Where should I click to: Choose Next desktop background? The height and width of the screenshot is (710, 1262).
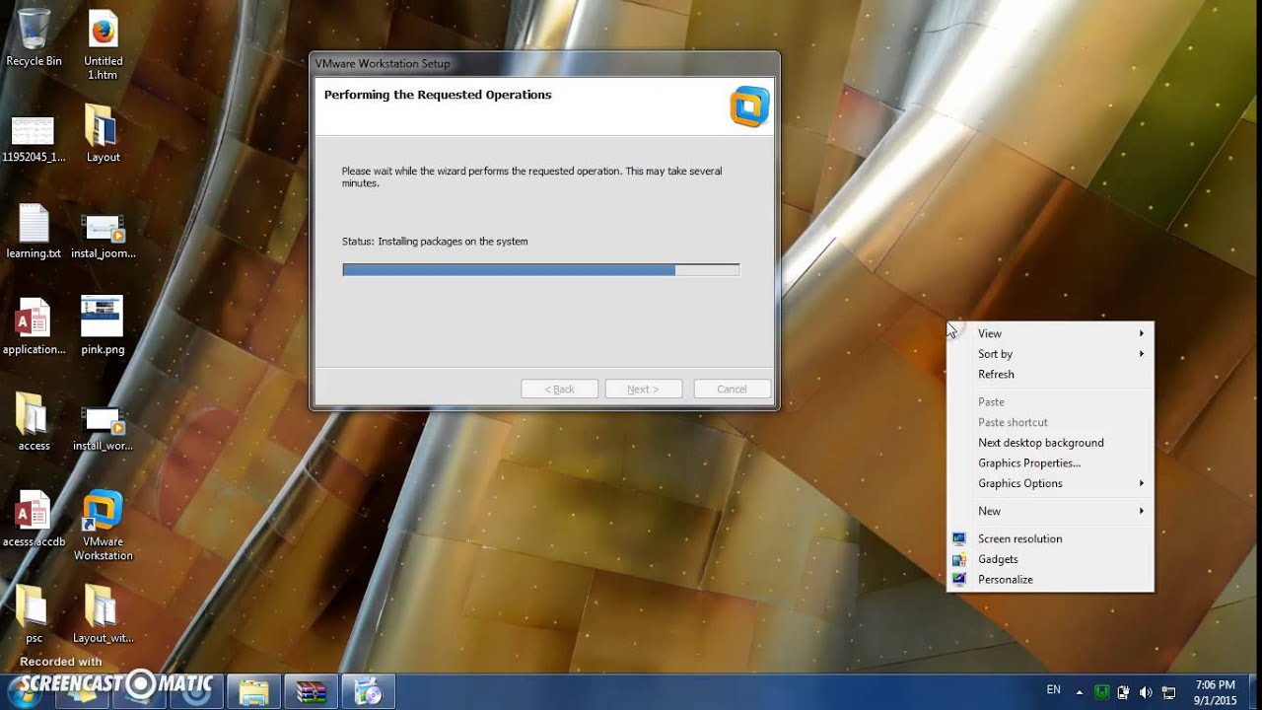click(x=1050, y=443)
